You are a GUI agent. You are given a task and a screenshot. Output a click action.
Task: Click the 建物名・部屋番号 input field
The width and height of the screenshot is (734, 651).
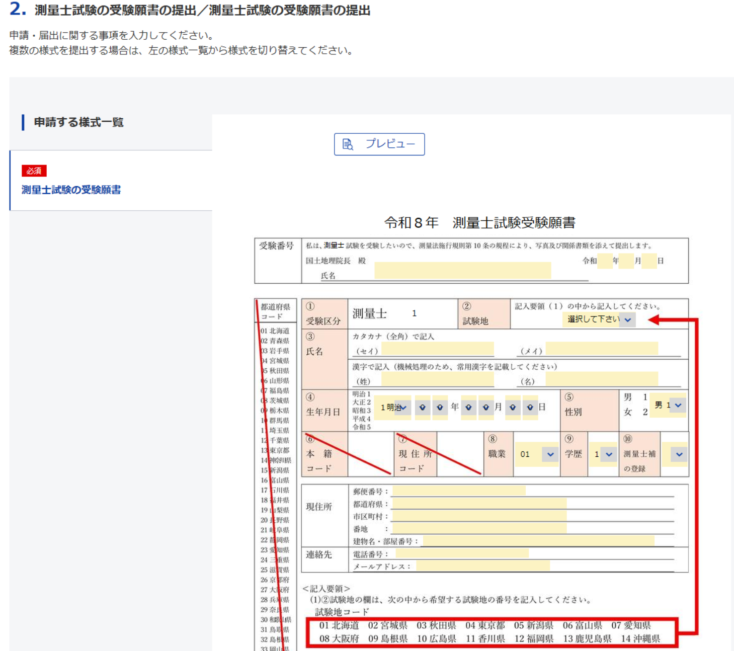point(538,541)
